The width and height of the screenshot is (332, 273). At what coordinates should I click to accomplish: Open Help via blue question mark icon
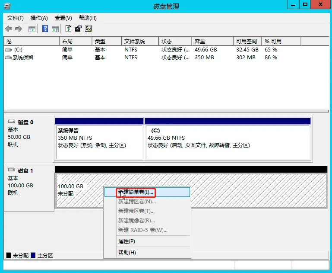(45, 29)
